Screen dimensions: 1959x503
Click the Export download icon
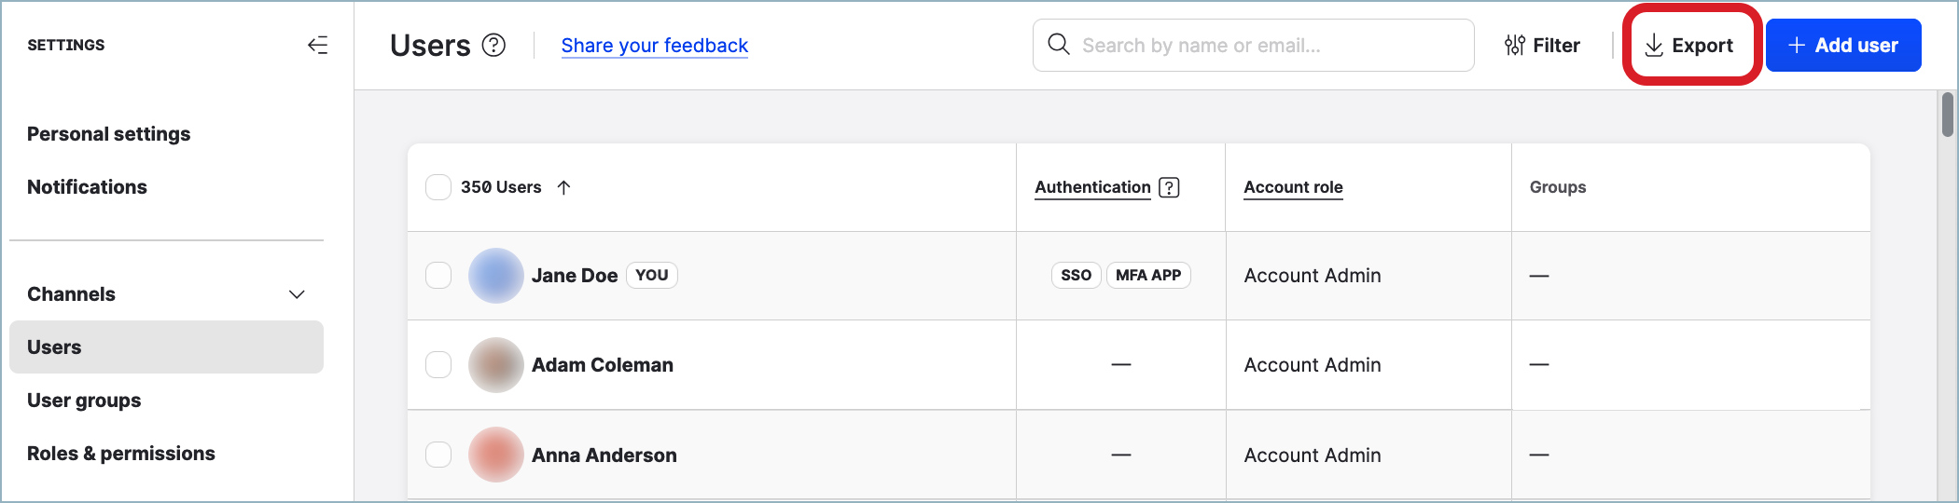tap(1654, 45)
